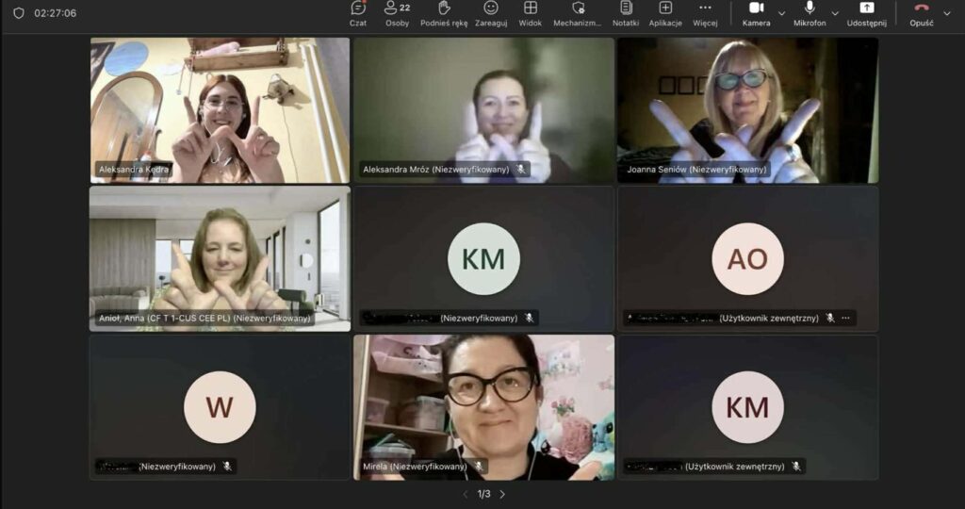Image resolution: width=965 pixels, height=509 pixels.
Task: Open the Czat panel
Action: (358, 13)
